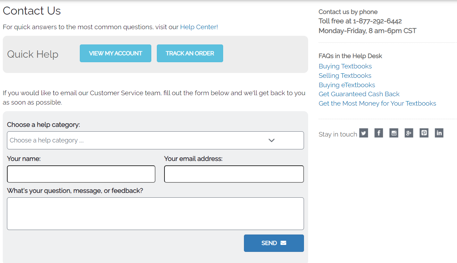Viewport: 457px width, 263px height.
Task: Focus the Your email address field
Action: pyautogui.click(x=234, y=174)
